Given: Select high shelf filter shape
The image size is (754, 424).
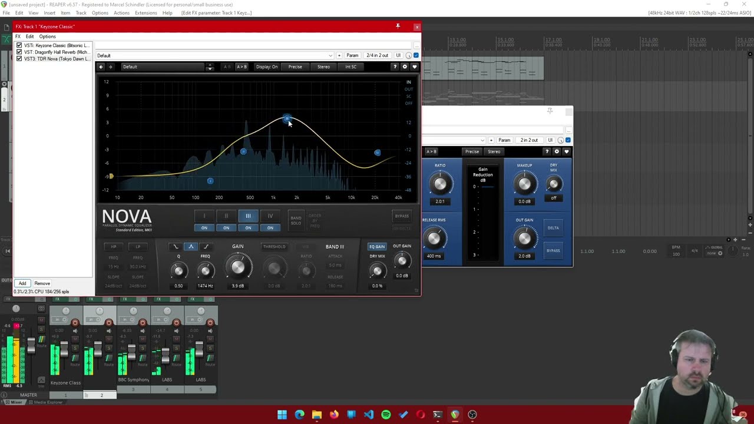Looking at the screenshot, I should [x=206, y=247].
